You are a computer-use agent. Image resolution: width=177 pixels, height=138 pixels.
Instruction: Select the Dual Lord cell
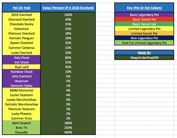(x=21, y=67)
